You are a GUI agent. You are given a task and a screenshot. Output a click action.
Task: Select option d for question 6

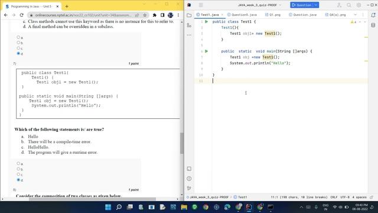coord(18,53)
